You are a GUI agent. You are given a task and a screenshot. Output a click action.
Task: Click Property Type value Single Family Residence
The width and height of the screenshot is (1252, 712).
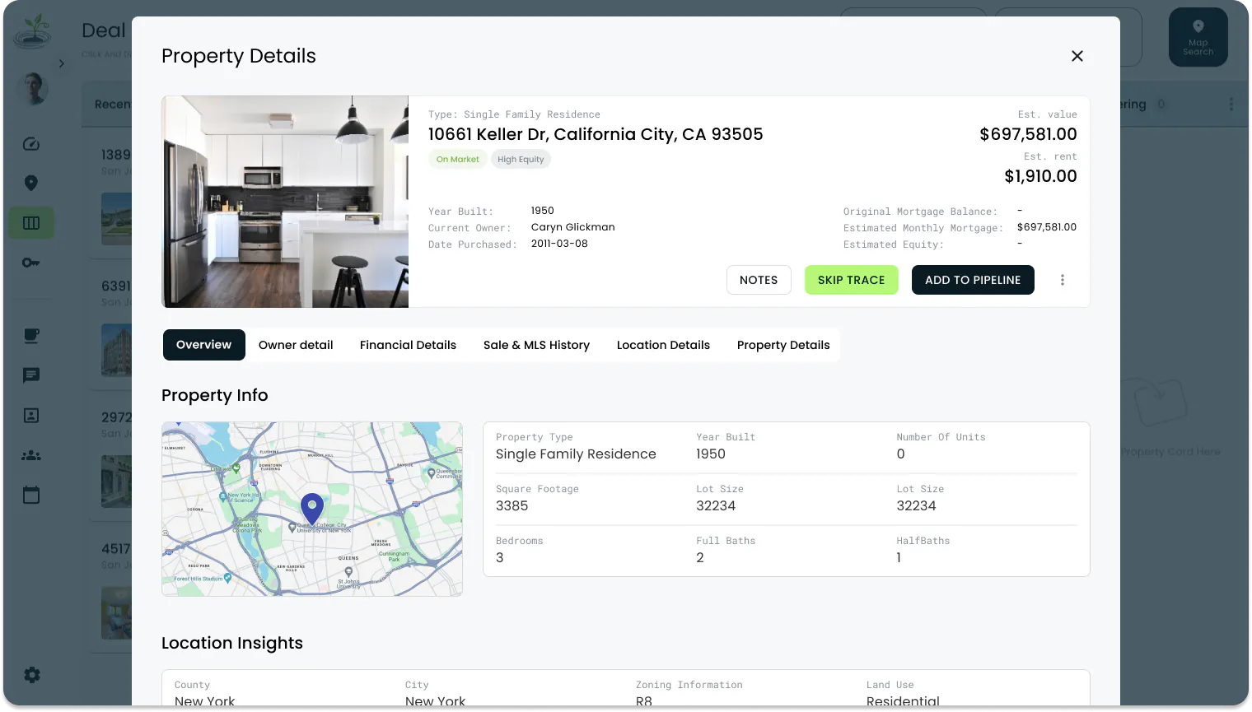coord(576,454)
